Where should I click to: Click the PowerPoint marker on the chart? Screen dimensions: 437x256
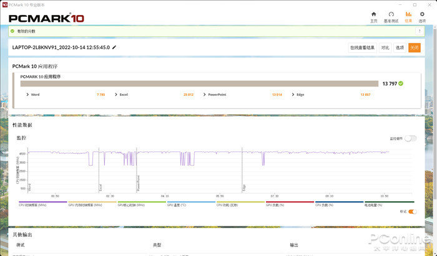(x=138, y=184)
